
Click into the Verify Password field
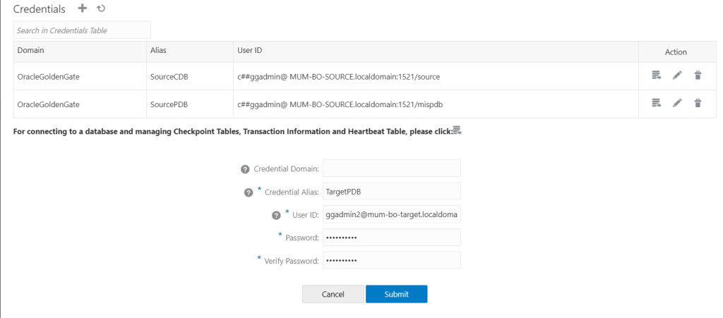coord(391,261)
